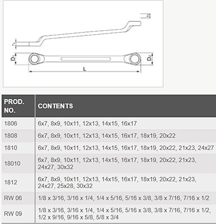Select the contents cell containing 5/8 x 3/4
The image size is (216, 224).
pos(125,213)
